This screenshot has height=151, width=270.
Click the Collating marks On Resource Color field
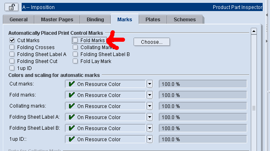[x=105, y=106]
